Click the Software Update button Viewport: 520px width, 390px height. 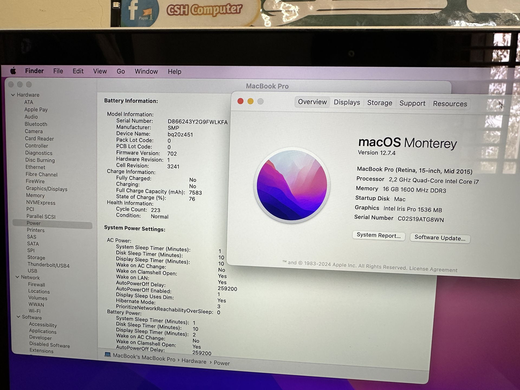[440, 238]
